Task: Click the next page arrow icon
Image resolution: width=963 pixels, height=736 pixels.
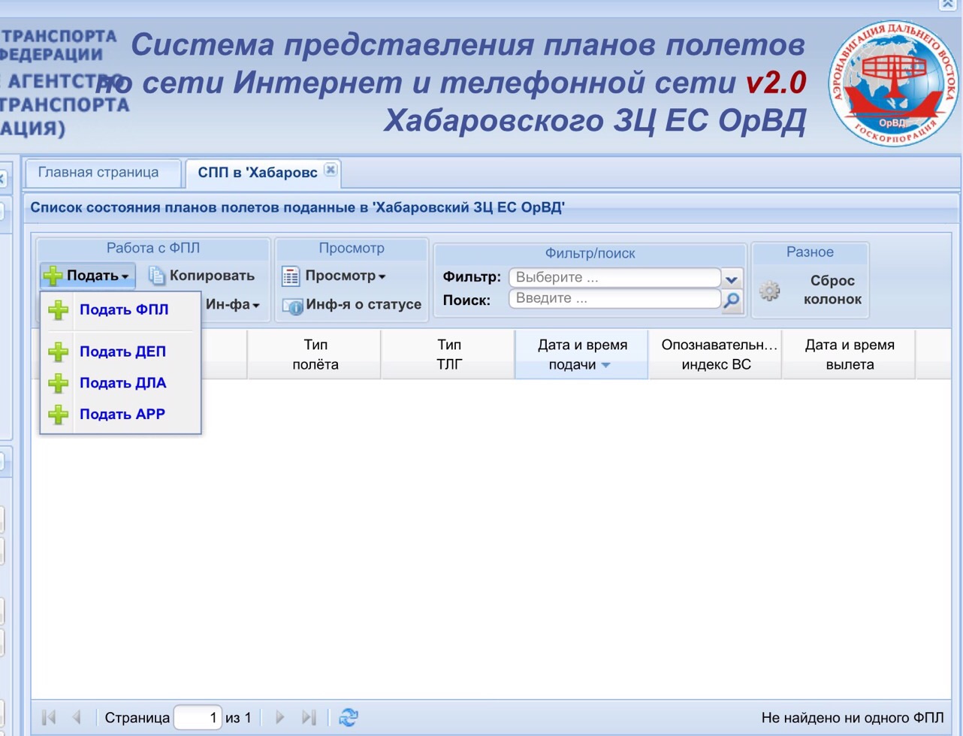Action: point(280,717)
